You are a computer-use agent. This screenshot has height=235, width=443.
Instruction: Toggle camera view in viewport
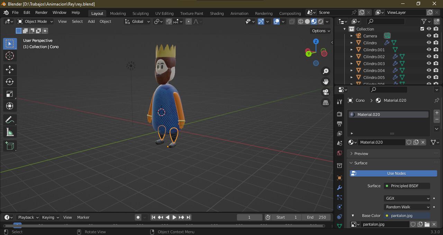click(326, 92)
